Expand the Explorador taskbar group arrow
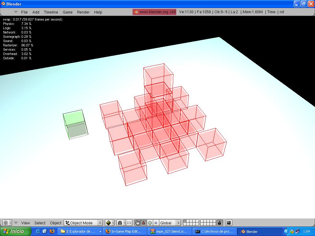 (x=100, y=232)
